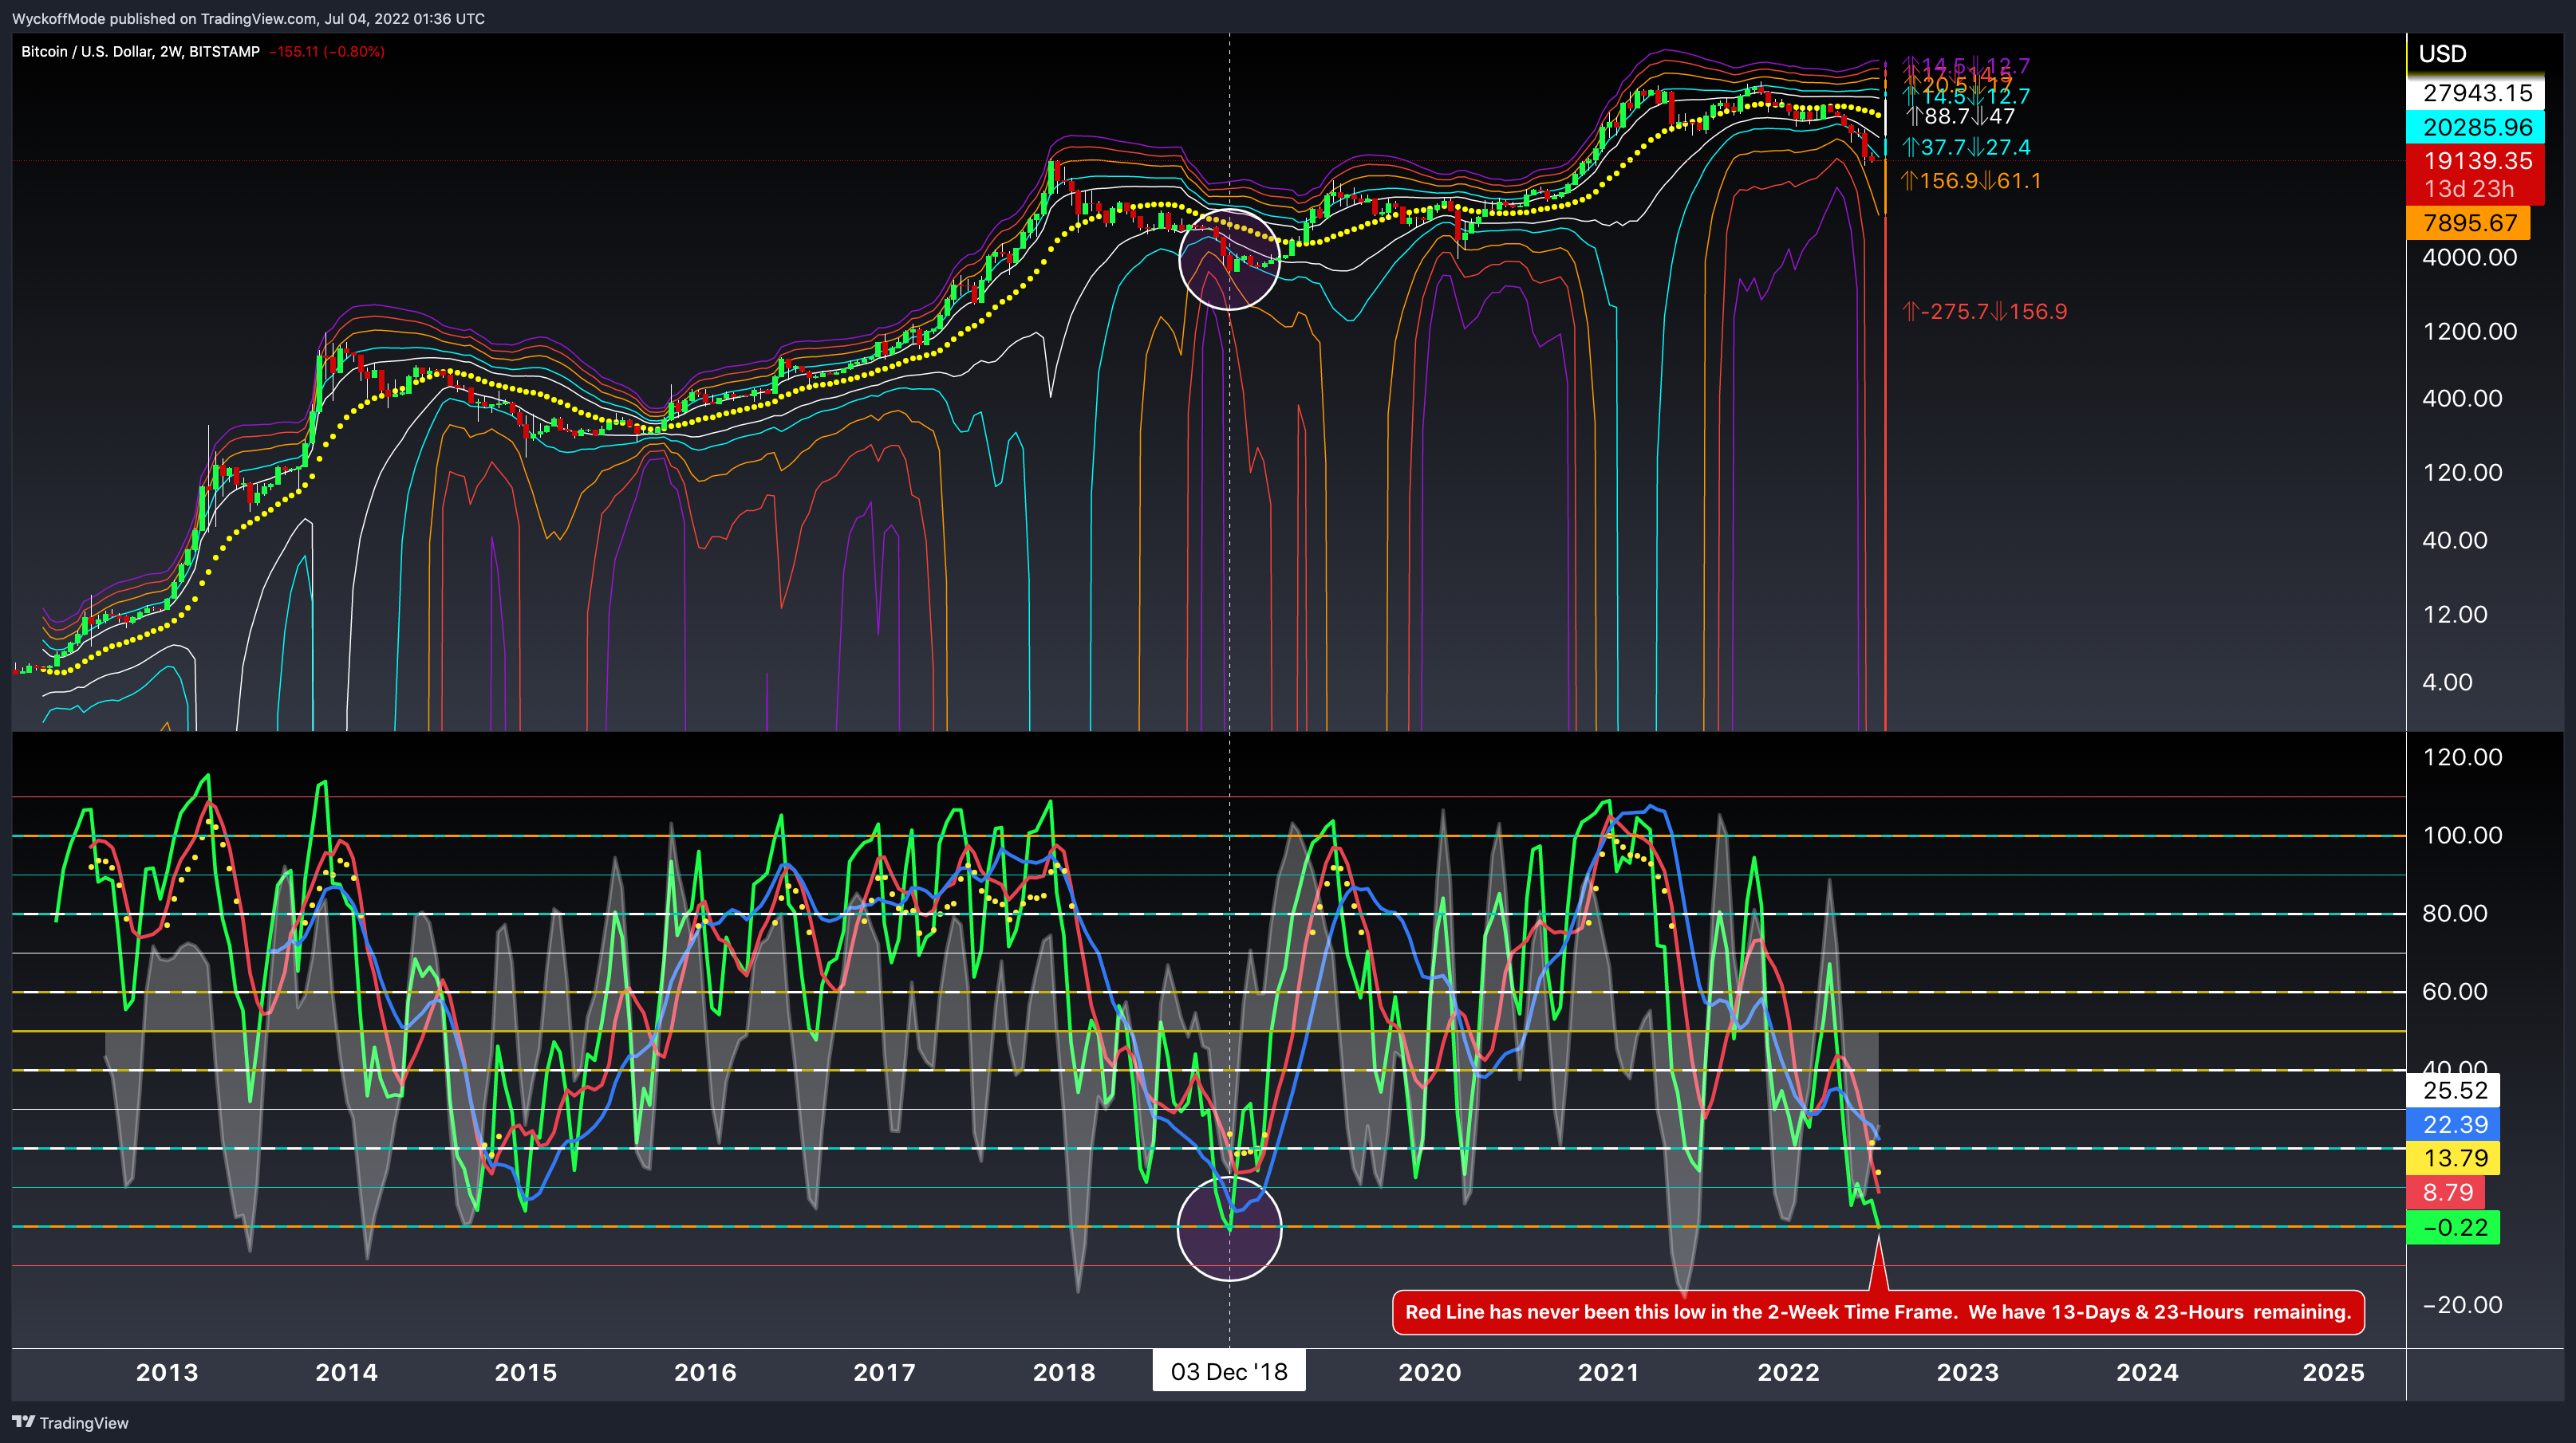Image resolution: width=2576 pixels, height=1443 pixels.
Task: Click the 2014 year label on the time axis
Action: 346,1372
